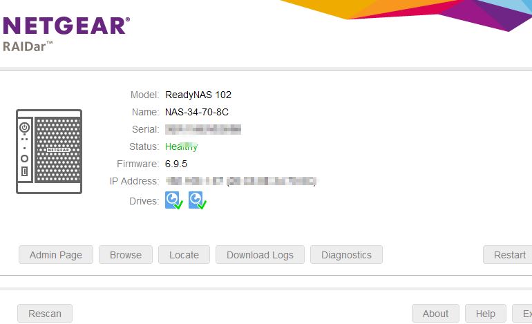
Task: Click the Serial: field label
Action: click(x=146, y=129)
